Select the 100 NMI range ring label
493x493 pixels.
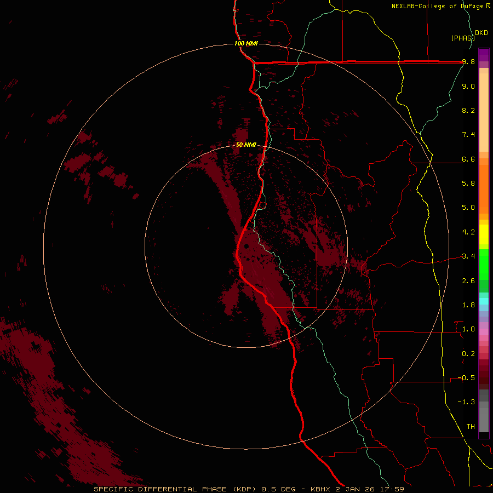click(246, 43)
